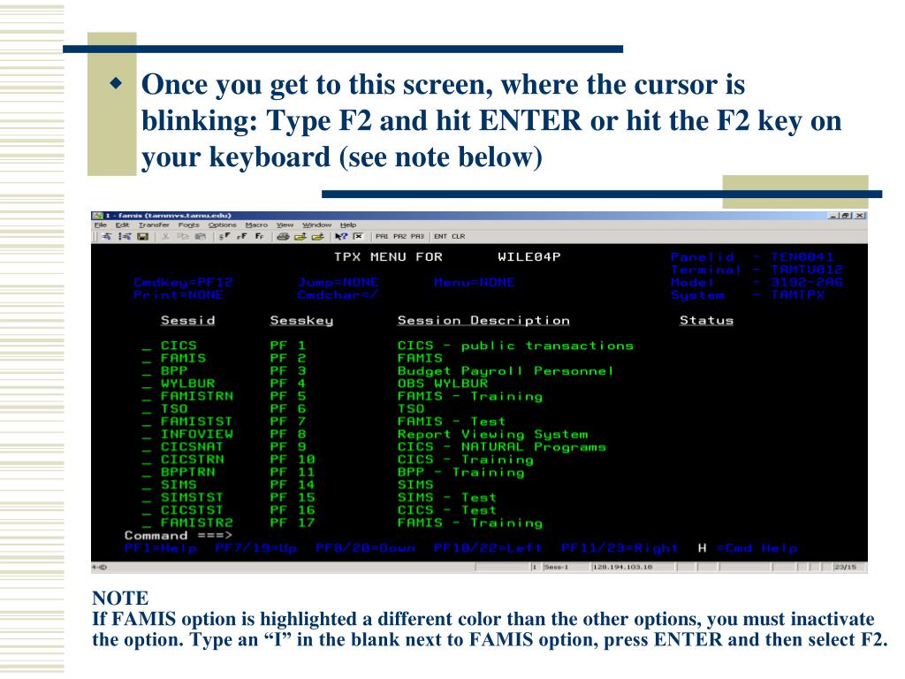This screenshot has width=905, height=679.
Task: Click the 'Budget Payroll Personnel' description
Action: coord(505,371)
